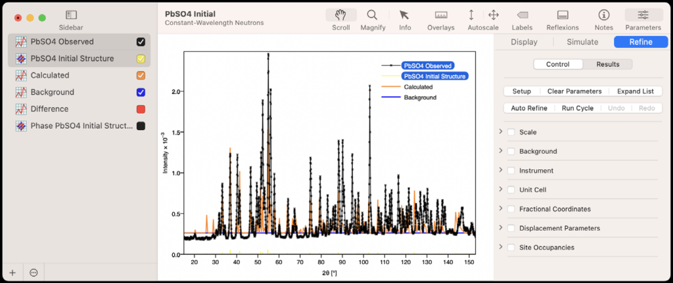
Task: Choose the Info arrow tool
Action: pos(405,15)
